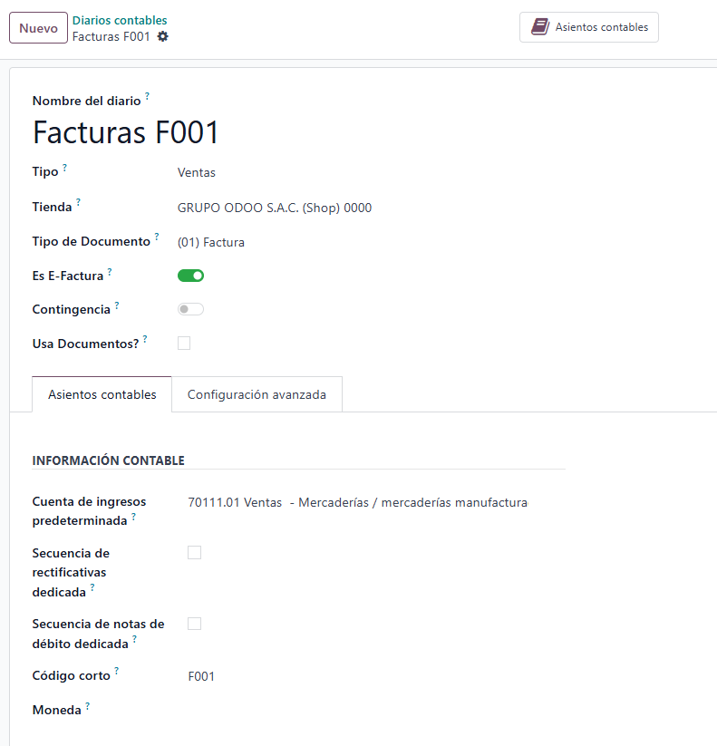717x746 pixels.
Task: Switch to the Configuración avanzada tab
Action: pos(257,394)
